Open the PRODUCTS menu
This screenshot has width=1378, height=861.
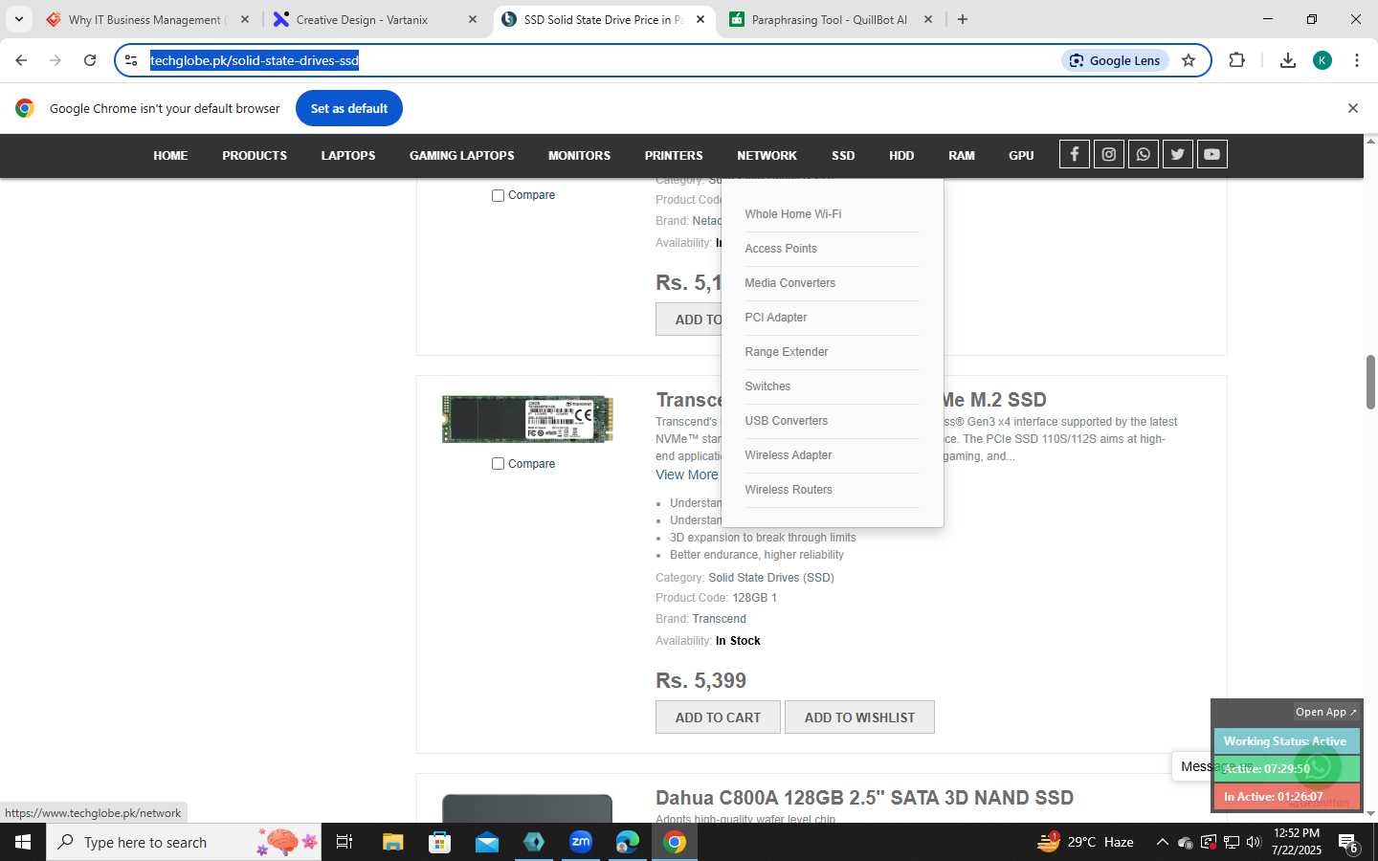pyautogui.click(x=255, y=156)
